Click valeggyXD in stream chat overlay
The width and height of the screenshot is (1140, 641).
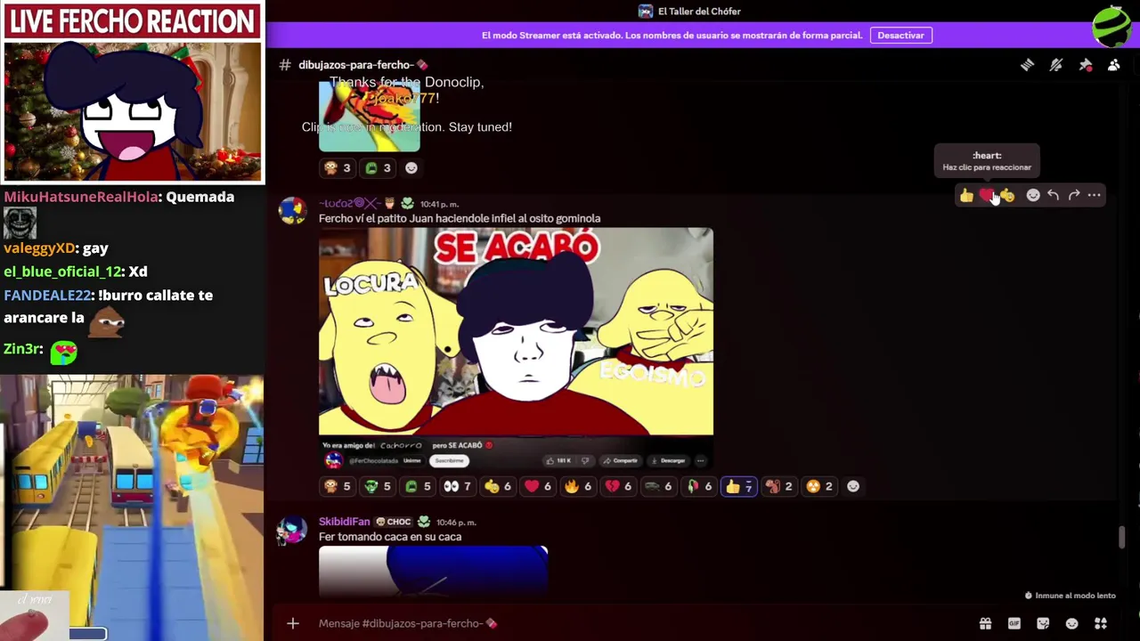[39, 248]
